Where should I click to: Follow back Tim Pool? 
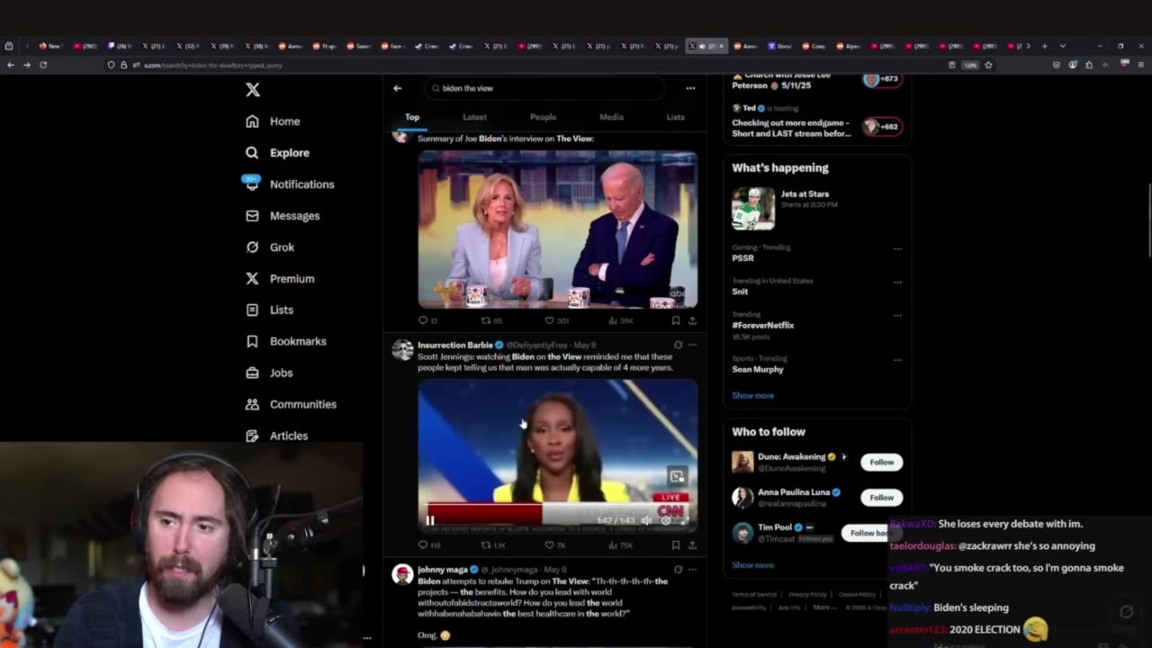click(x=870, y=533)
